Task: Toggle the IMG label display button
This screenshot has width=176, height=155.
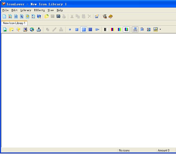Action: click(x=135, y=29)
